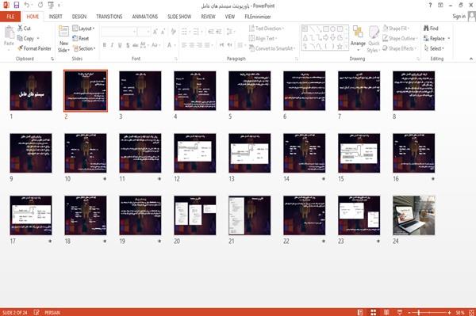Open the Copy dropdown arrow
This screenshot has width=476, height=316.
pos(38,39)
